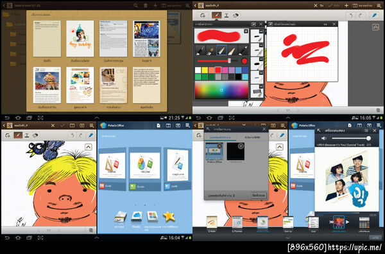Open Polaris Office menu beside bird note
This screenshot has width=385, height=254.
click(187, 125)
